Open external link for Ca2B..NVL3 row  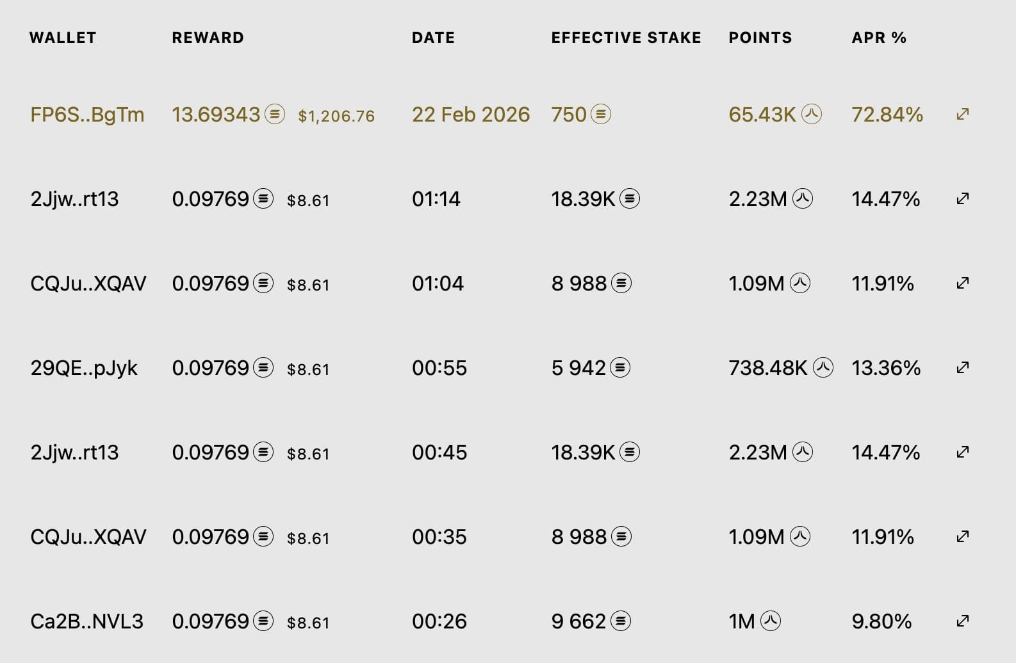click(x=962, y=621)
